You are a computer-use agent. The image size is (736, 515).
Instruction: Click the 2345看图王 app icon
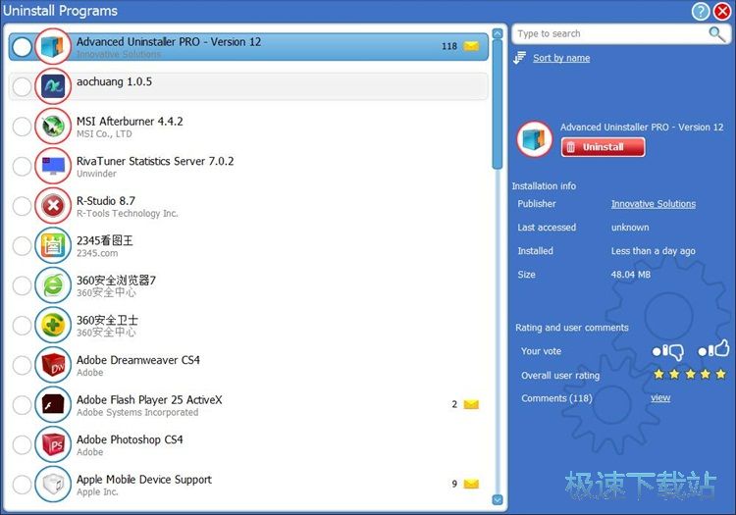tap(53, 245)
